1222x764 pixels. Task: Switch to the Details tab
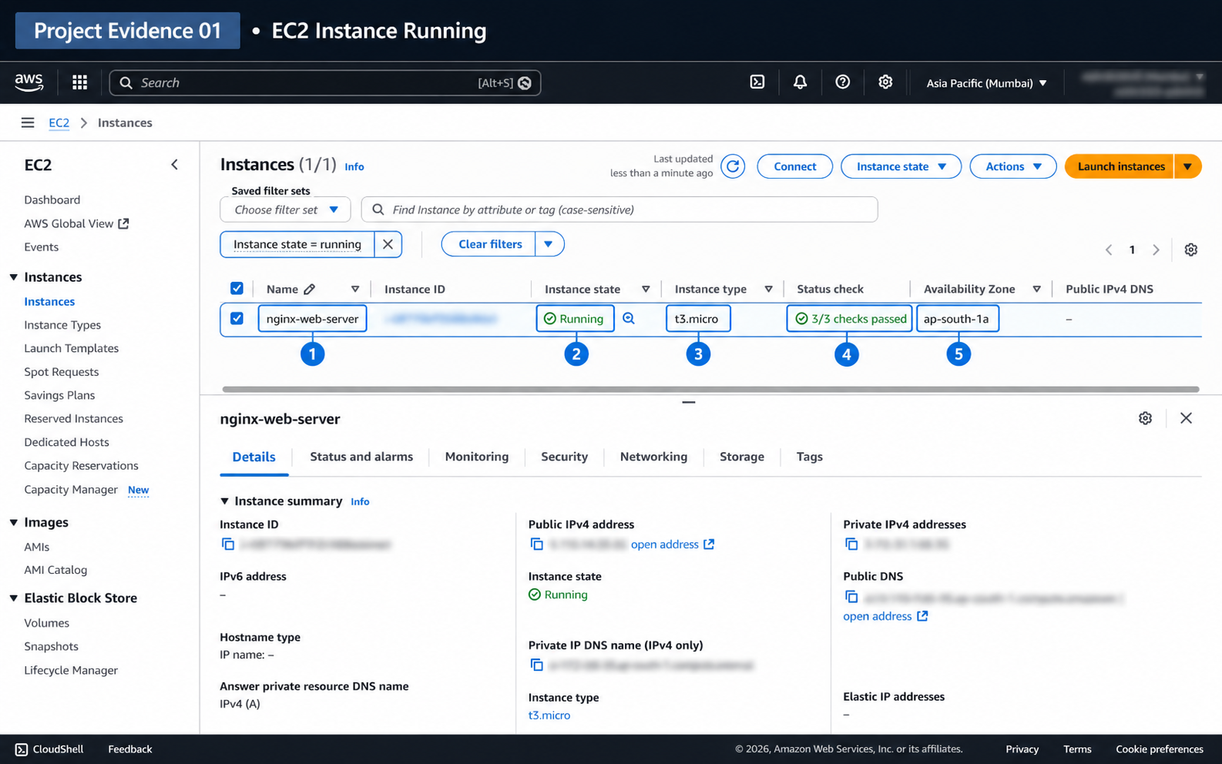[x=254, y=457]
